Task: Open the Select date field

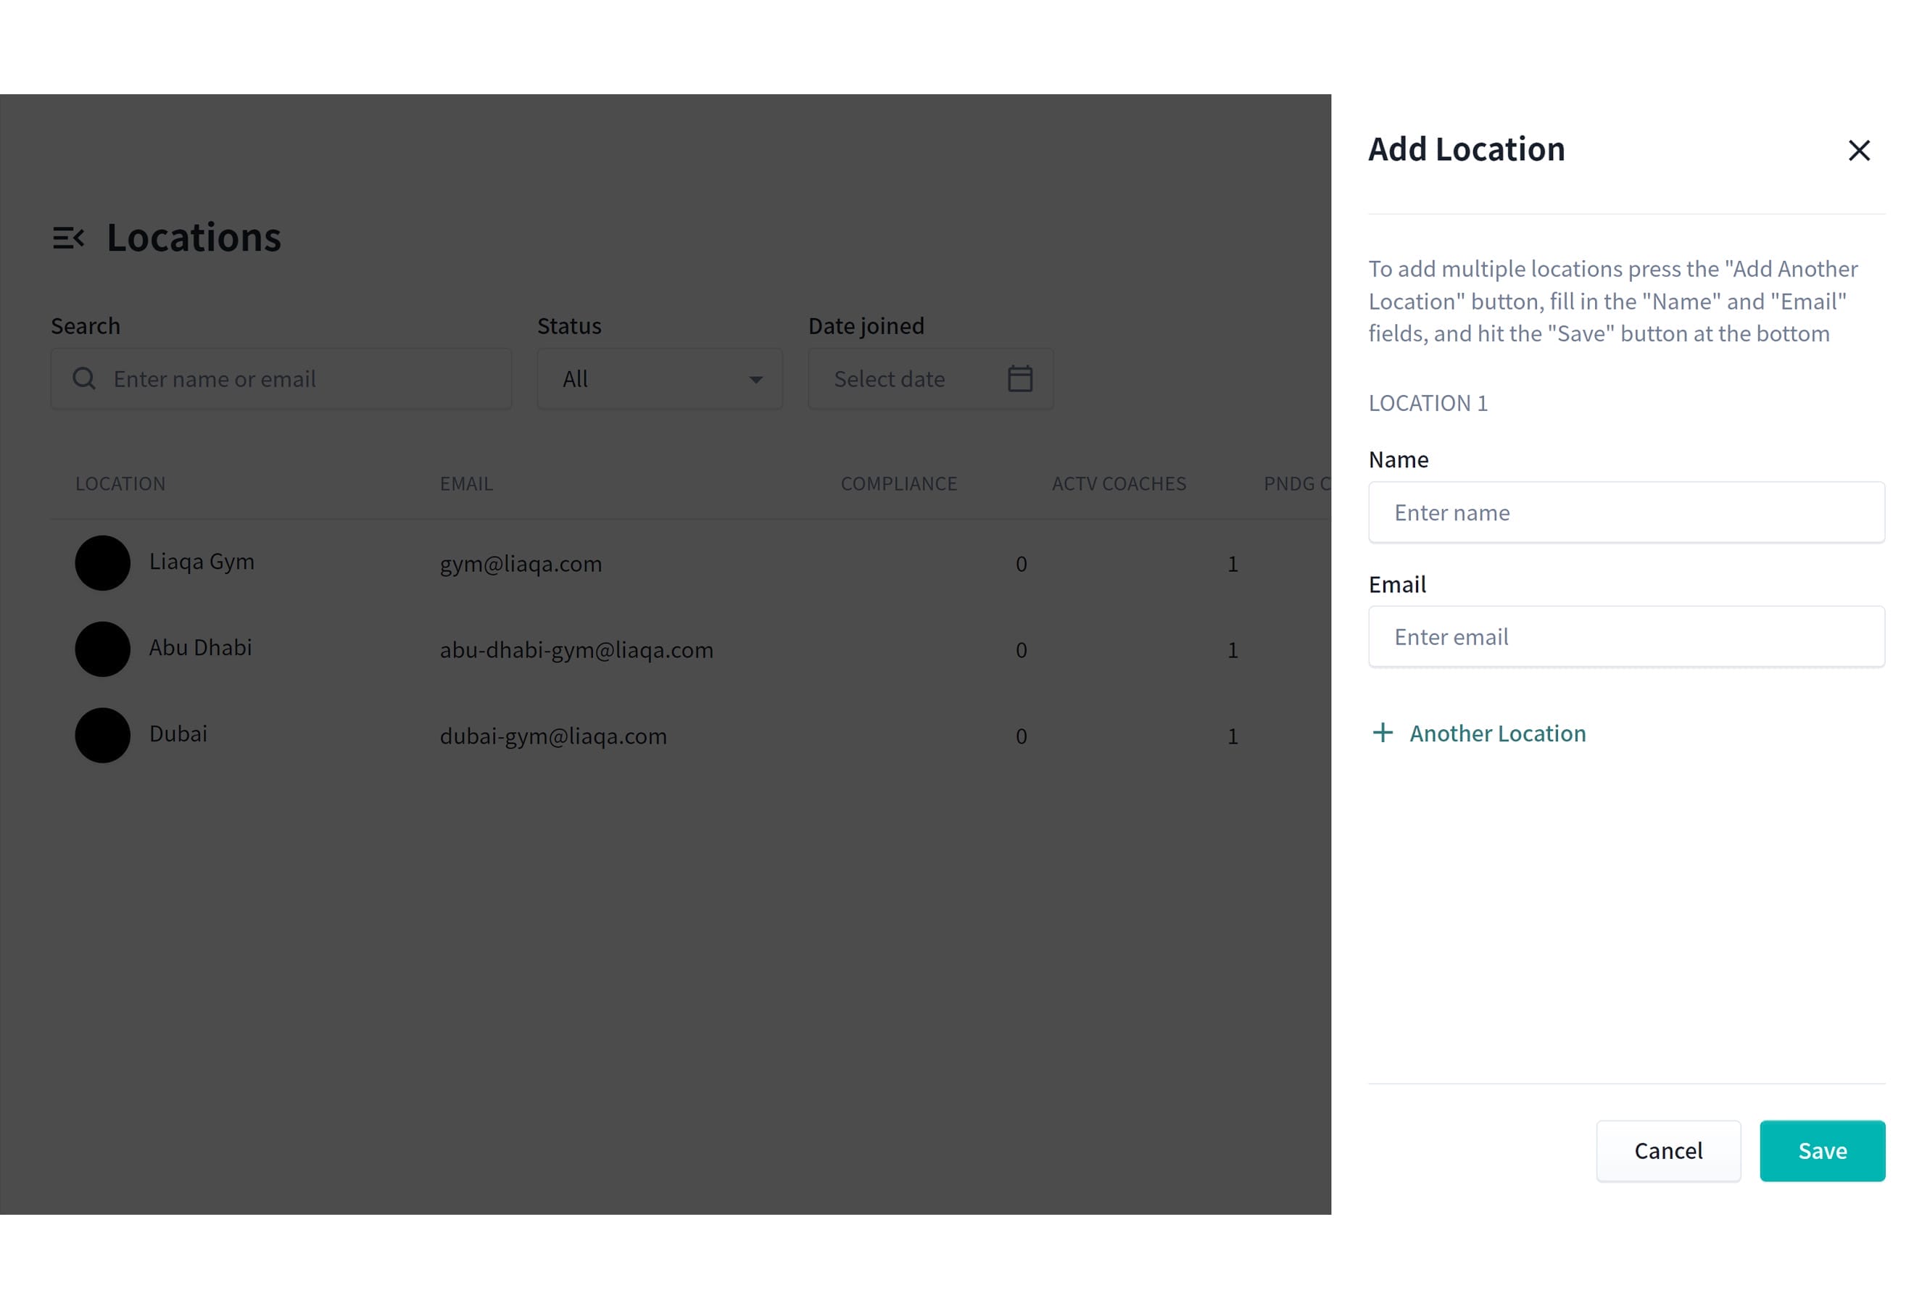Action: tap(930, 378)
